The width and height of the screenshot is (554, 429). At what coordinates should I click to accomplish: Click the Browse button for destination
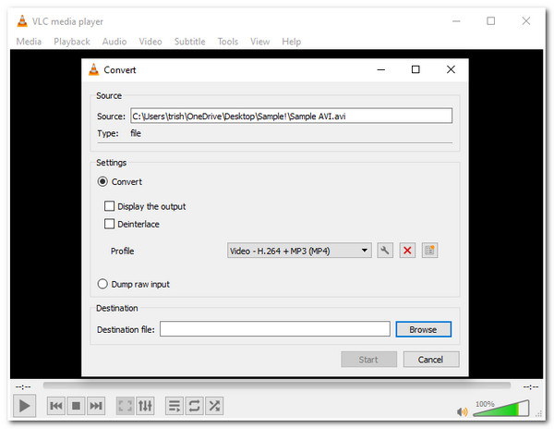pos(423,329)
